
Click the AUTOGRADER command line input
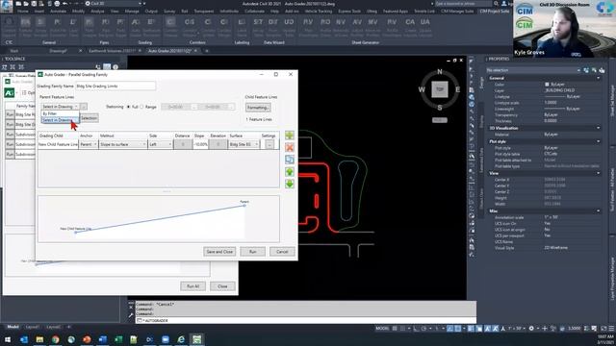point(306,320)
